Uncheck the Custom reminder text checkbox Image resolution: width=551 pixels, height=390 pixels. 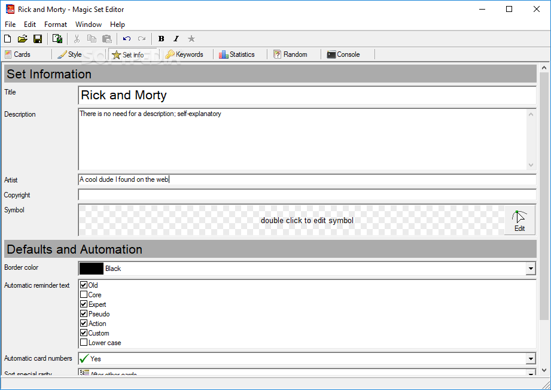84,333
